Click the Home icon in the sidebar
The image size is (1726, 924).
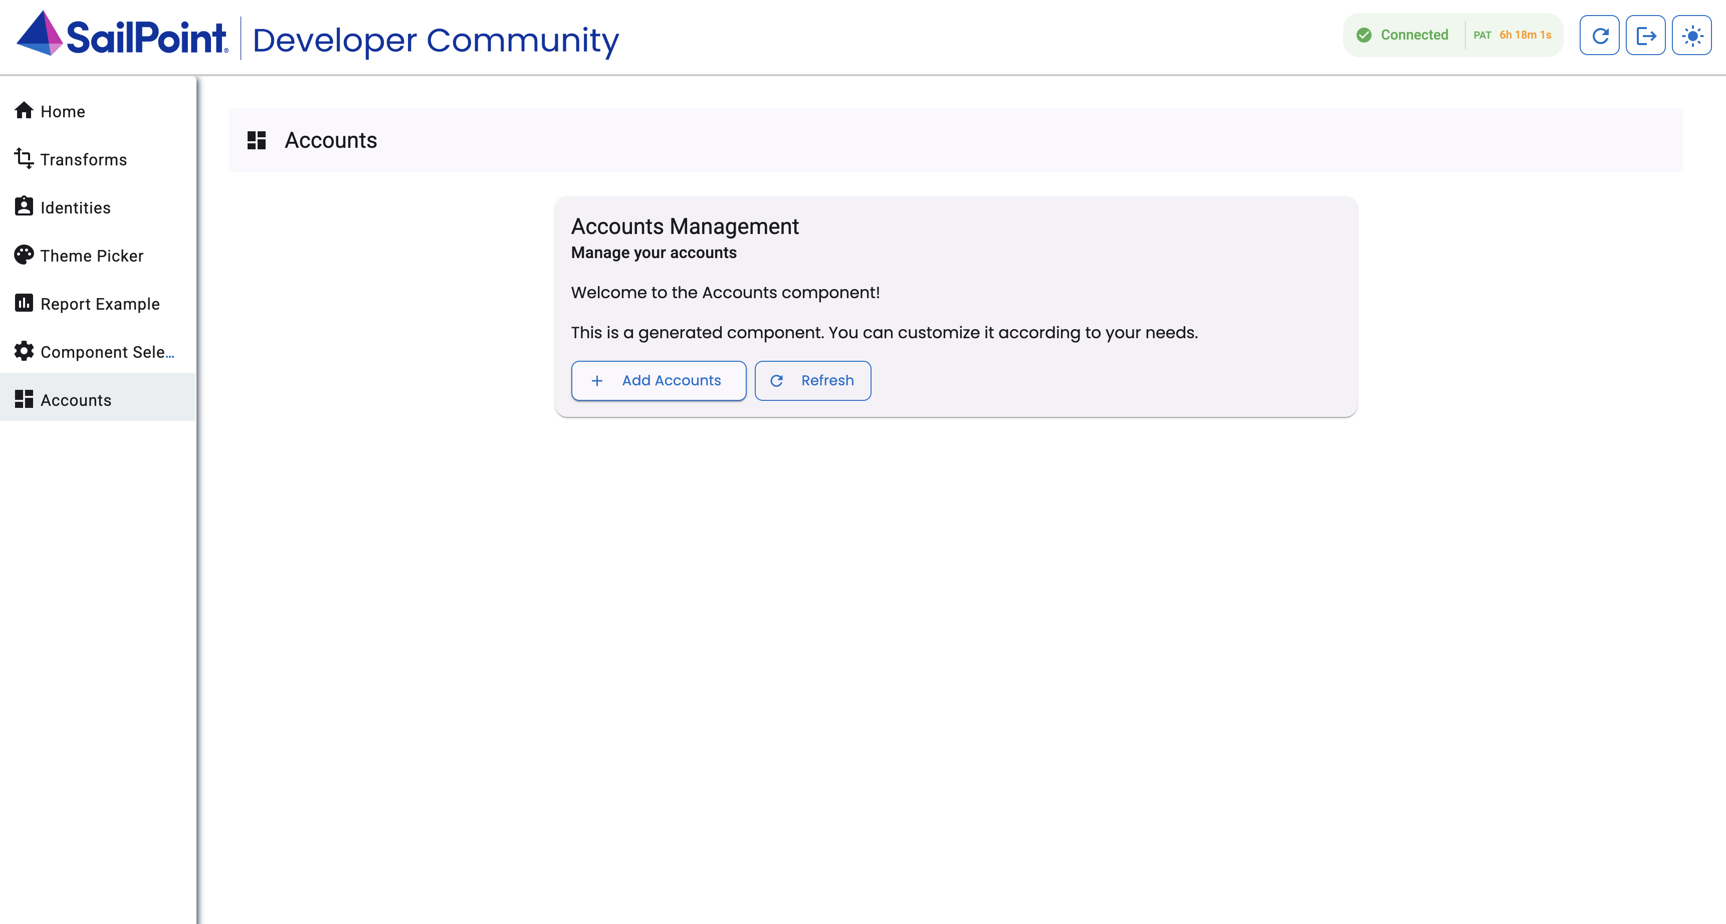pyautogui.click(x=24, y=111)
